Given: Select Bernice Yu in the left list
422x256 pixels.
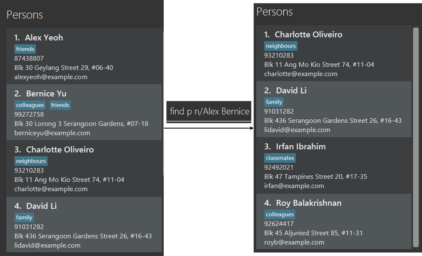Looking at the screenshot, I should click(84, 112).
